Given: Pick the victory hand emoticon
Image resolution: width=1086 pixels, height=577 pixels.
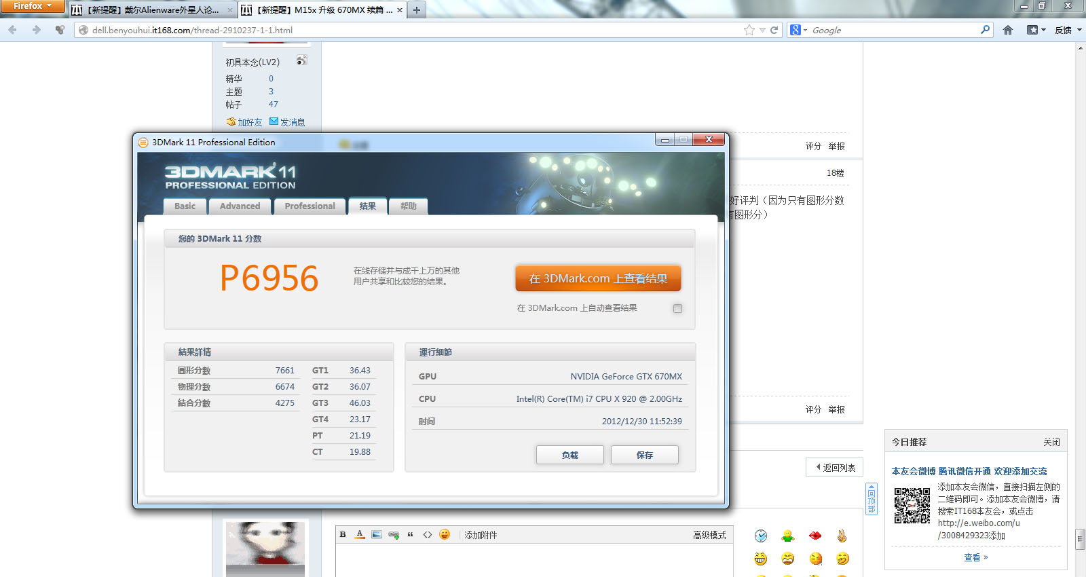Looking at the screenshot, I should (842, 536).
